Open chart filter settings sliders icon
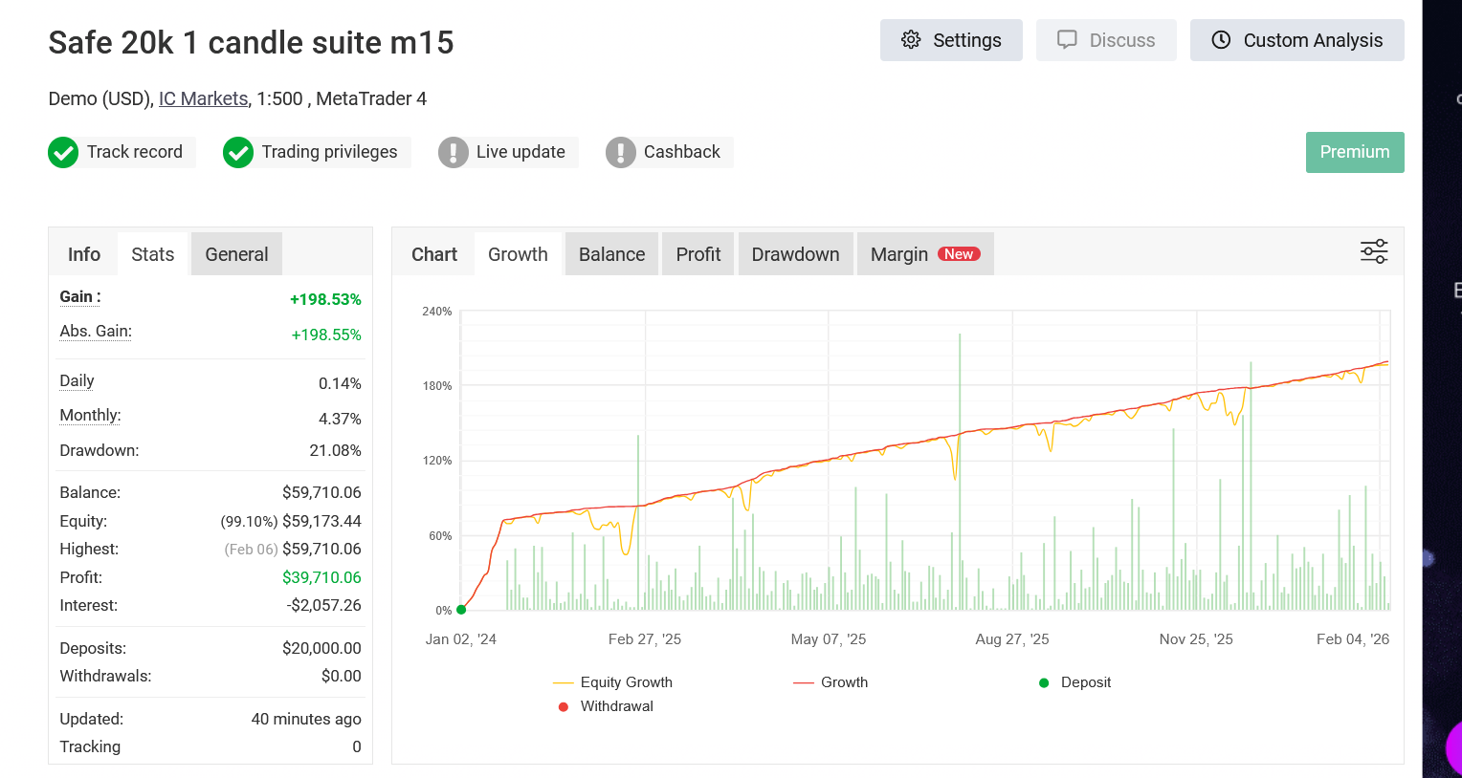Viewport: 1462px width, 778px height. point(1374,252)
